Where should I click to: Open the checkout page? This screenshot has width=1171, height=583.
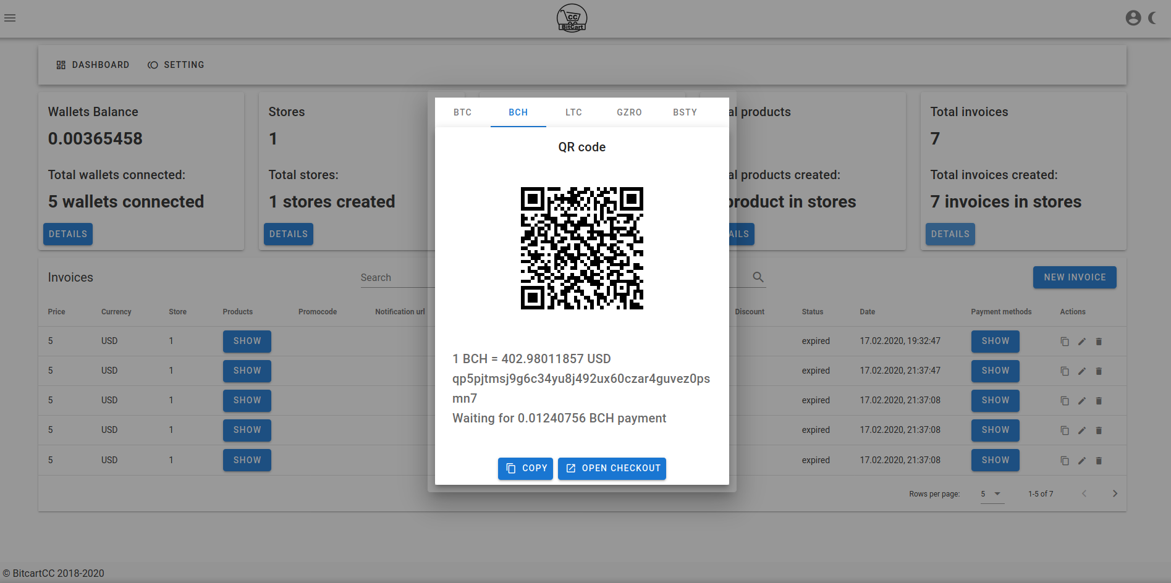[x=612, y=468]
